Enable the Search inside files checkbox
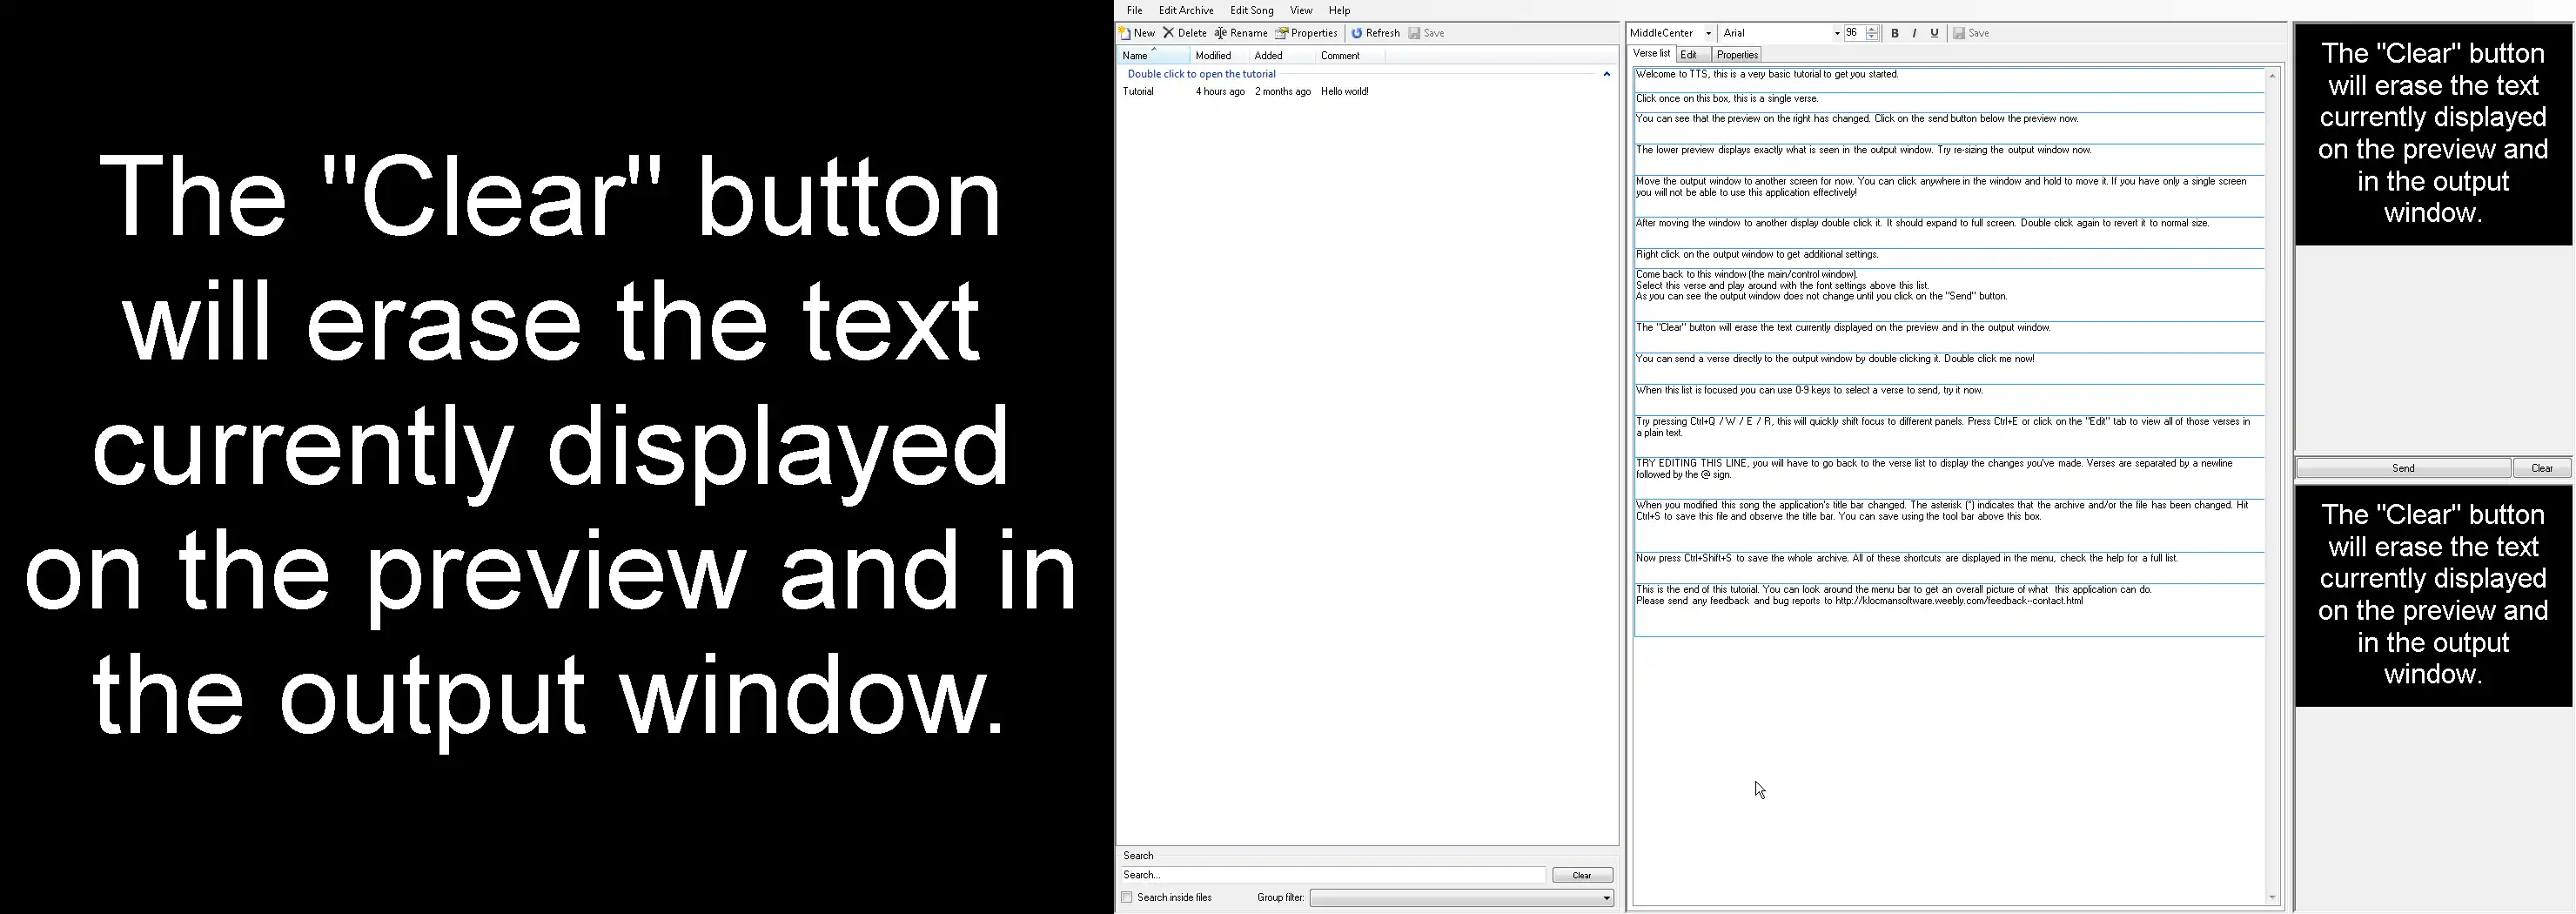Viewport: 2576px width, 914px height. click(1127, 898)
